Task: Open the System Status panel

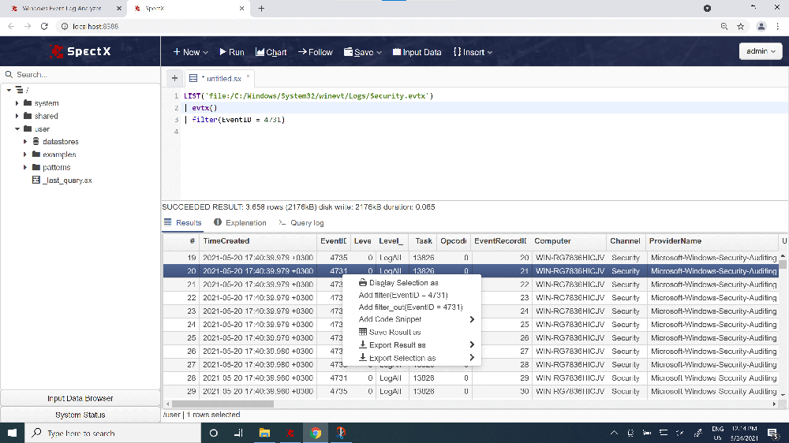Action: coord(80,415)
